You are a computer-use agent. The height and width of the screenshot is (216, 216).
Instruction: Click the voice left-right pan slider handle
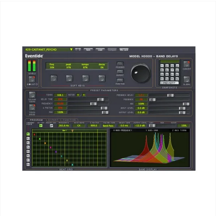coord(152,125)
